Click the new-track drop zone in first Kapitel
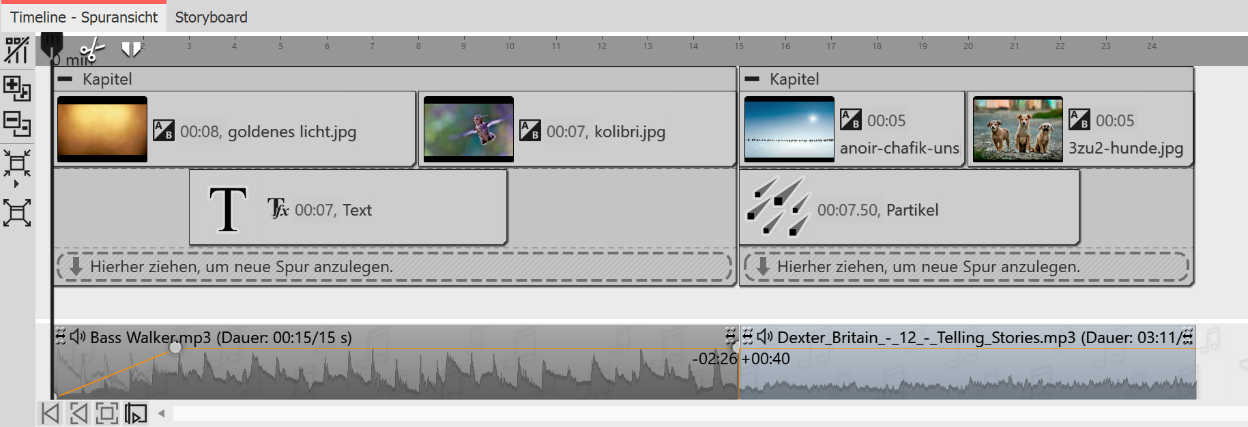Image resolution: width=1248 pixels, height=427 pixels. [394, 267]
